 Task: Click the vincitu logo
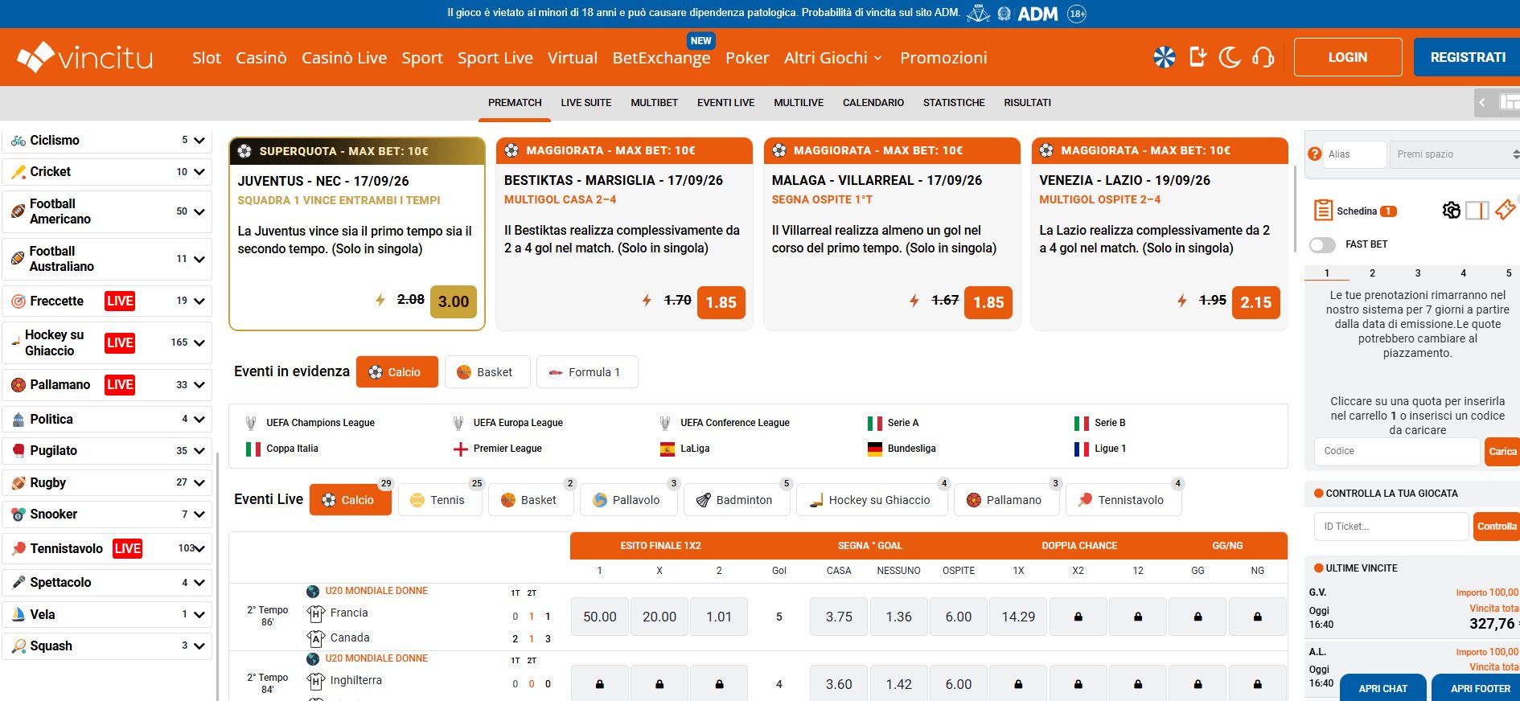pos(85,57)
